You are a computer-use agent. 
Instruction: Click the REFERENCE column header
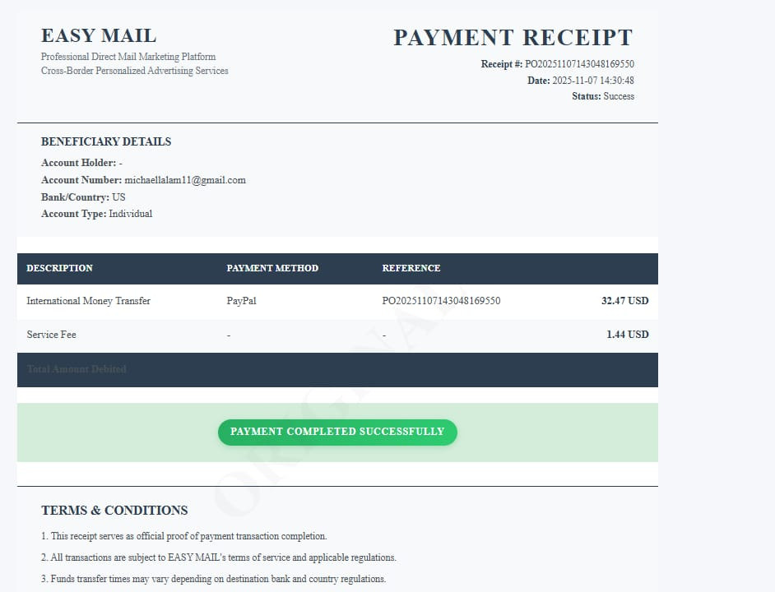tap(411, 268)
